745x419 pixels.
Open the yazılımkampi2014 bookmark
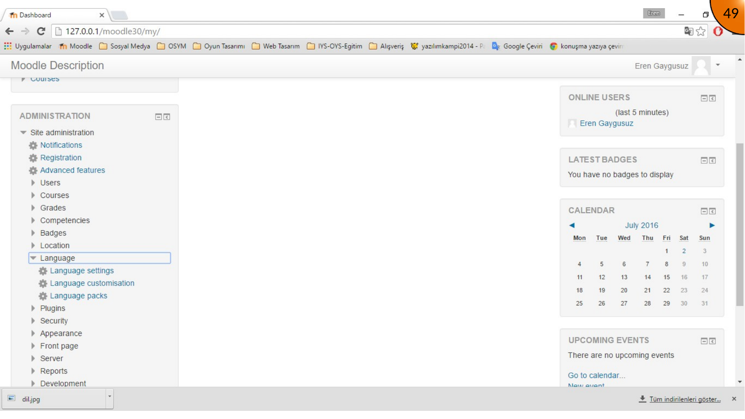coord(448,46)
